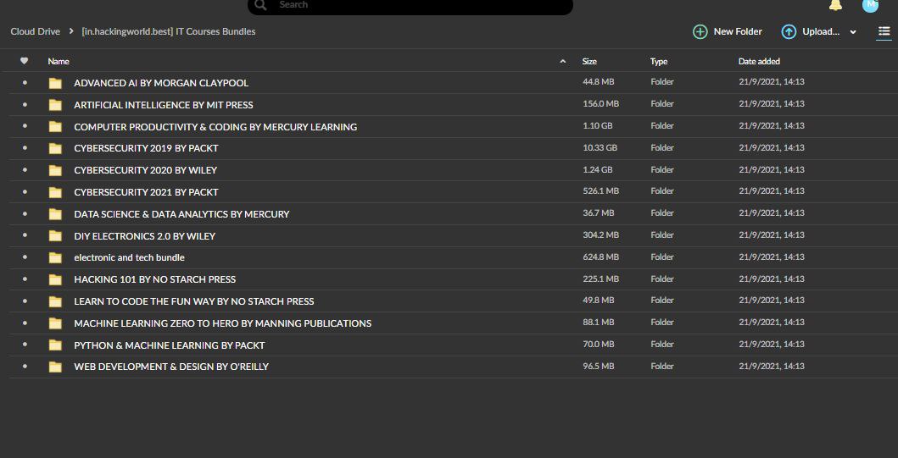
Task: Open CYBERSECURITY 2021 BY PACKT folder name
Action: pos(146,192)
